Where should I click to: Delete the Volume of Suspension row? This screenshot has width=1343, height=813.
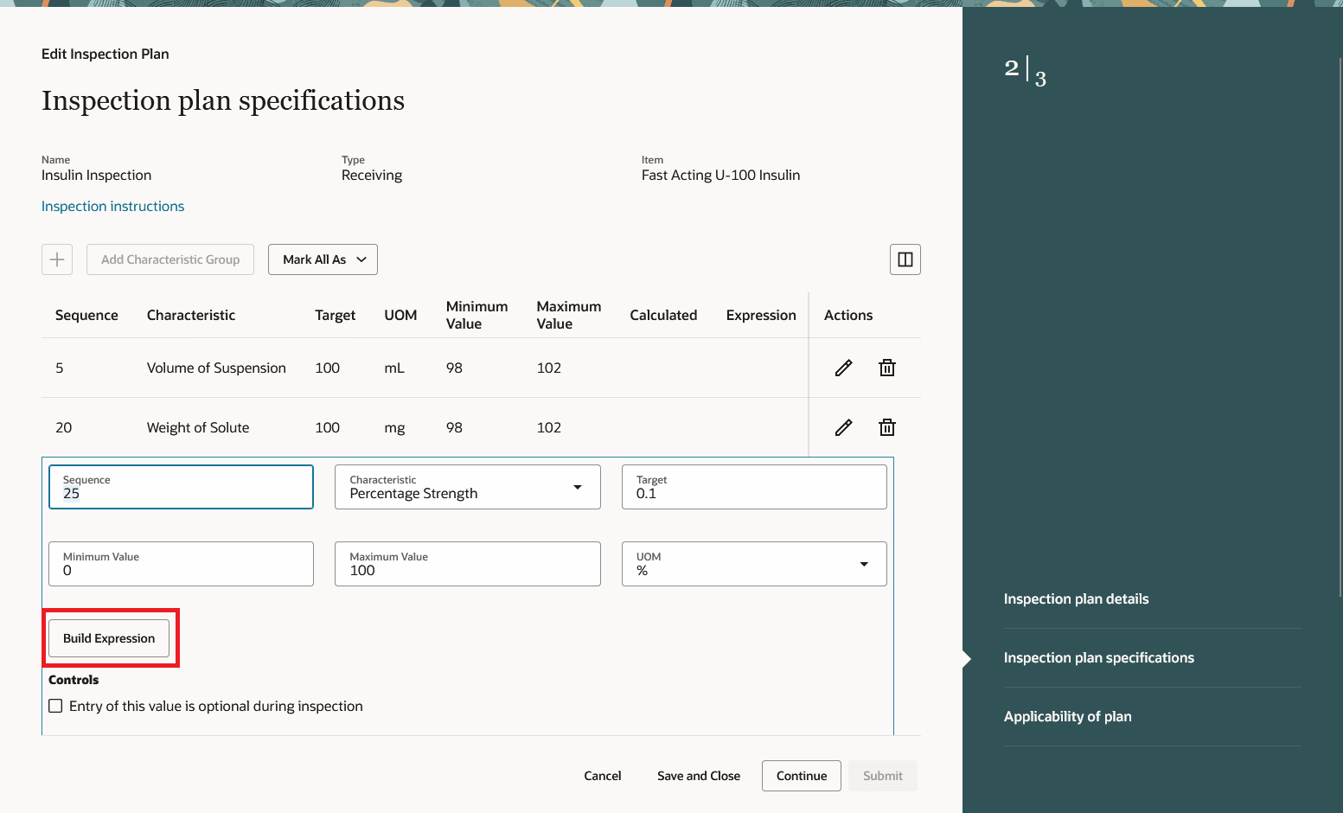[x=887, y=368]
